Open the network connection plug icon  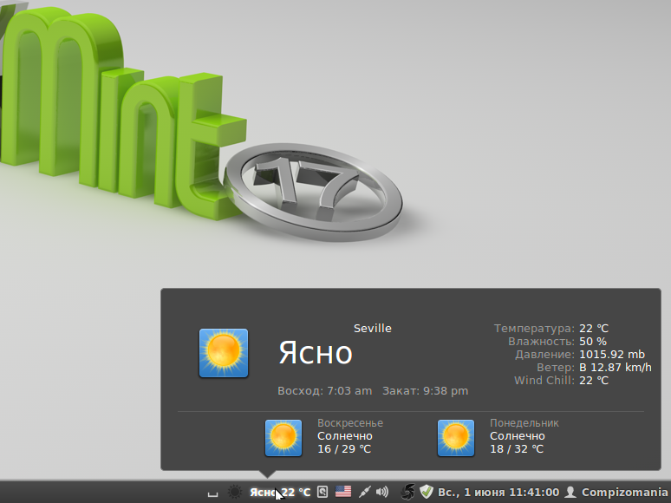365,492
